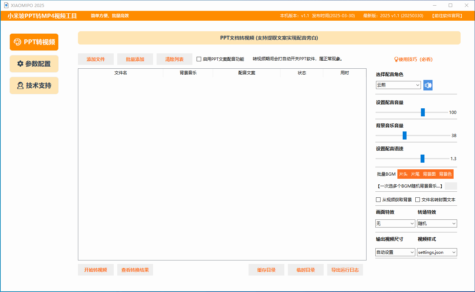The height and width of the screenshot is (292, 475).
Task: Play the voice preview speaker icon
Action: (428, 85)
